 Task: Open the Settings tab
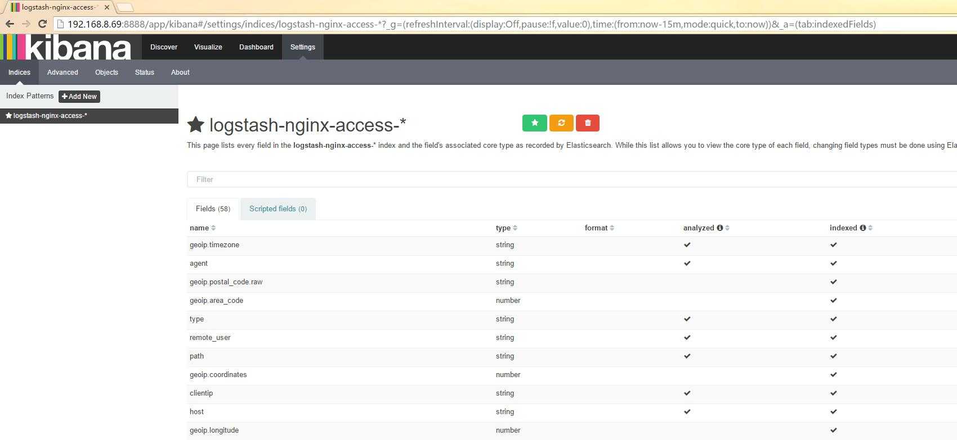click(303, 47)
